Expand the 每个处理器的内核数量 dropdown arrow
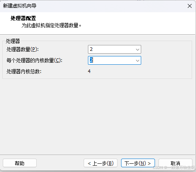Screen dimensions: 196x172 click(138, 60)
